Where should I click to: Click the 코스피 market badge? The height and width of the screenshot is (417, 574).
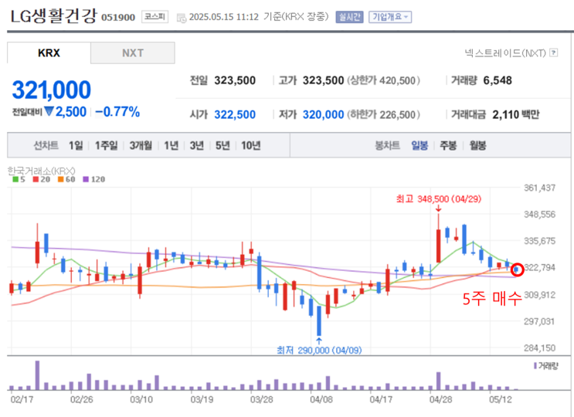coord(155,17)
